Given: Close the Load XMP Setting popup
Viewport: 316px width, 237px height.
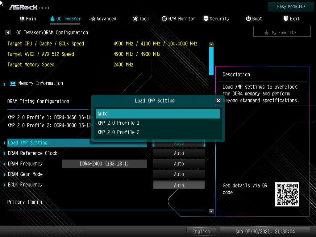Looking at the screenshot, I should click(218, 101).
